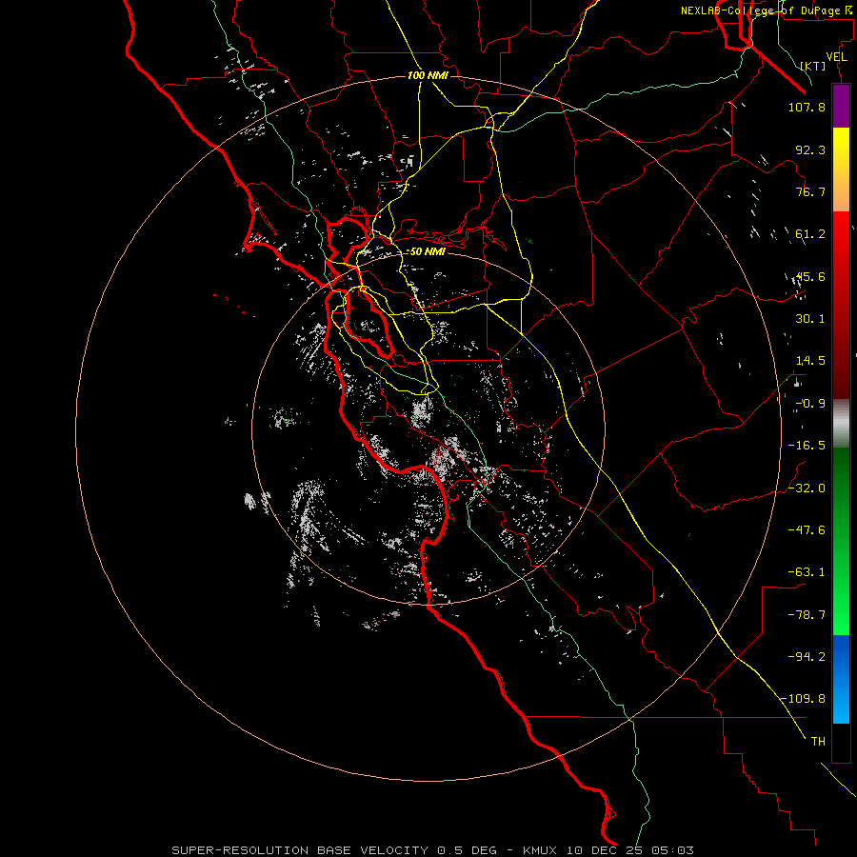857x857 pixels.
Task: Click the -32.0 velocity scale value
Action: pos(807,488)
